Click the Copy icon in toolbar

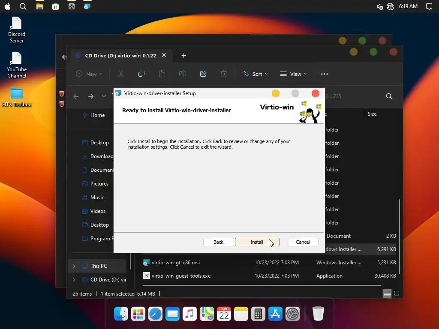coord(141,74)
